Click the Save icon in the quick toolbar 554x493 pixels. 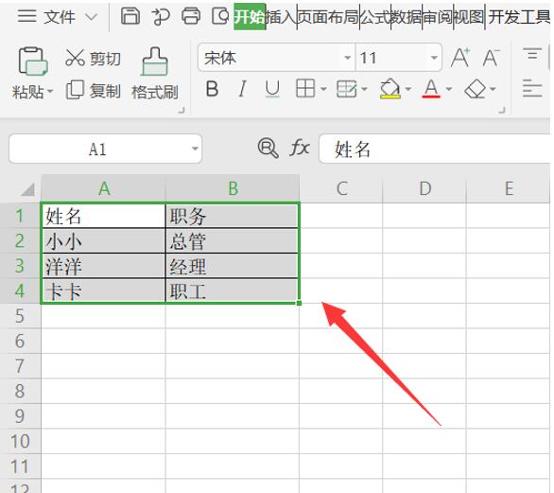coord(130,16)
